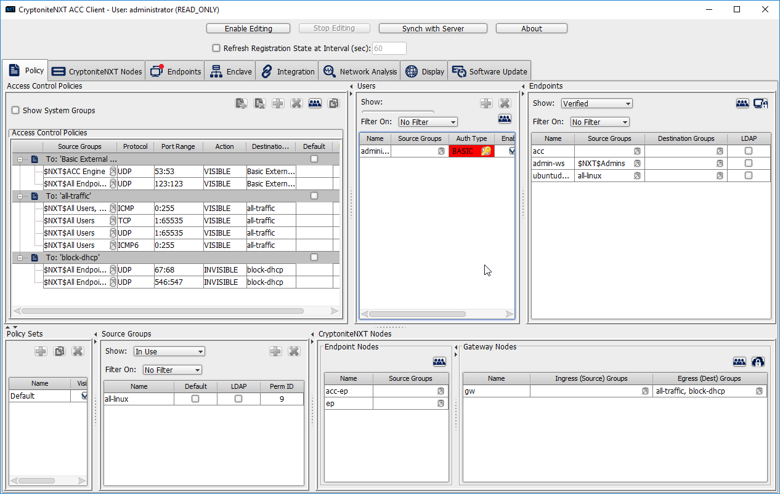Open source groups picker for admin-ws endpoint
This screenshot has height=494, width=780.
637,164
